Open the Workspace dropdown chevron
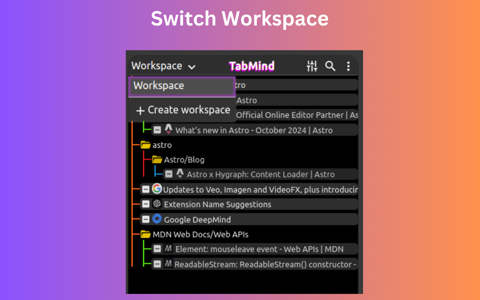 point(192,66)
